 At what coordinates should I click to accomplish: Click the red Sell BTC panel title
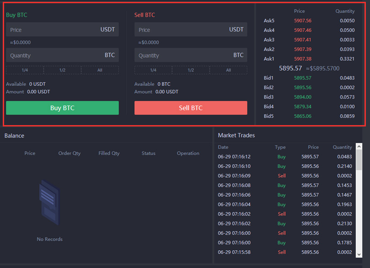pos(145,15)
